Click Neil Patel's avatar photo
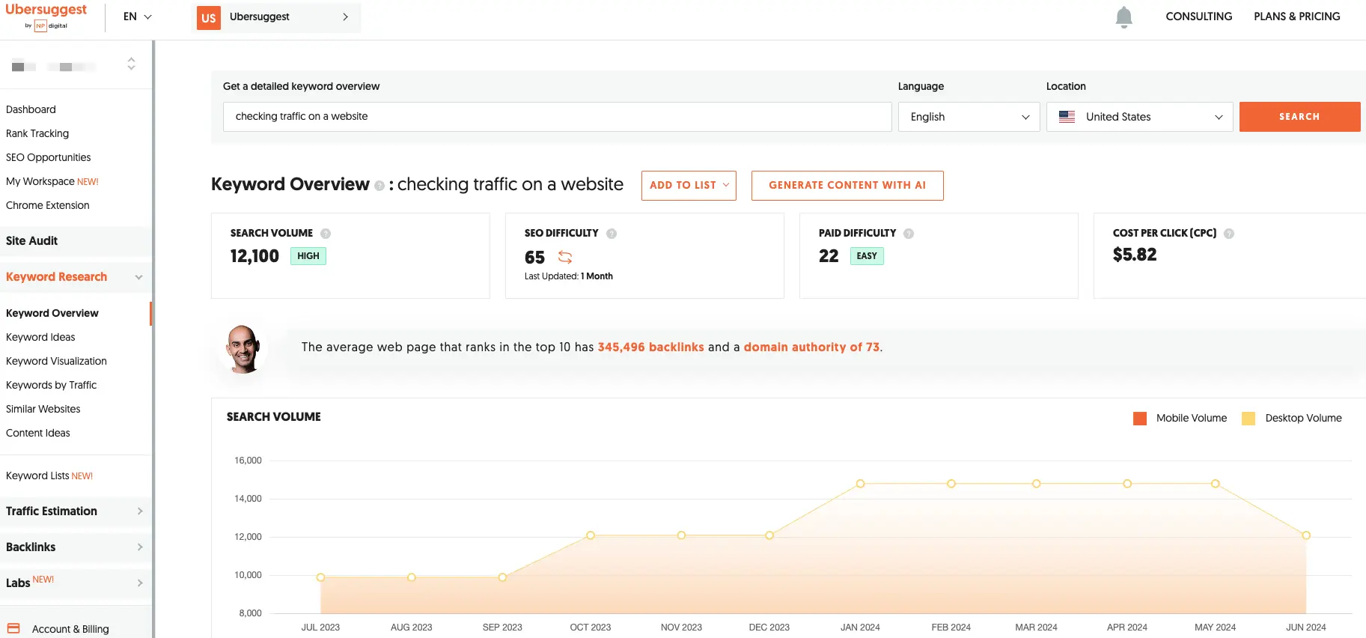Image resolution: width=1366 pixels, height=638 pixels. (x=243, y=349)
